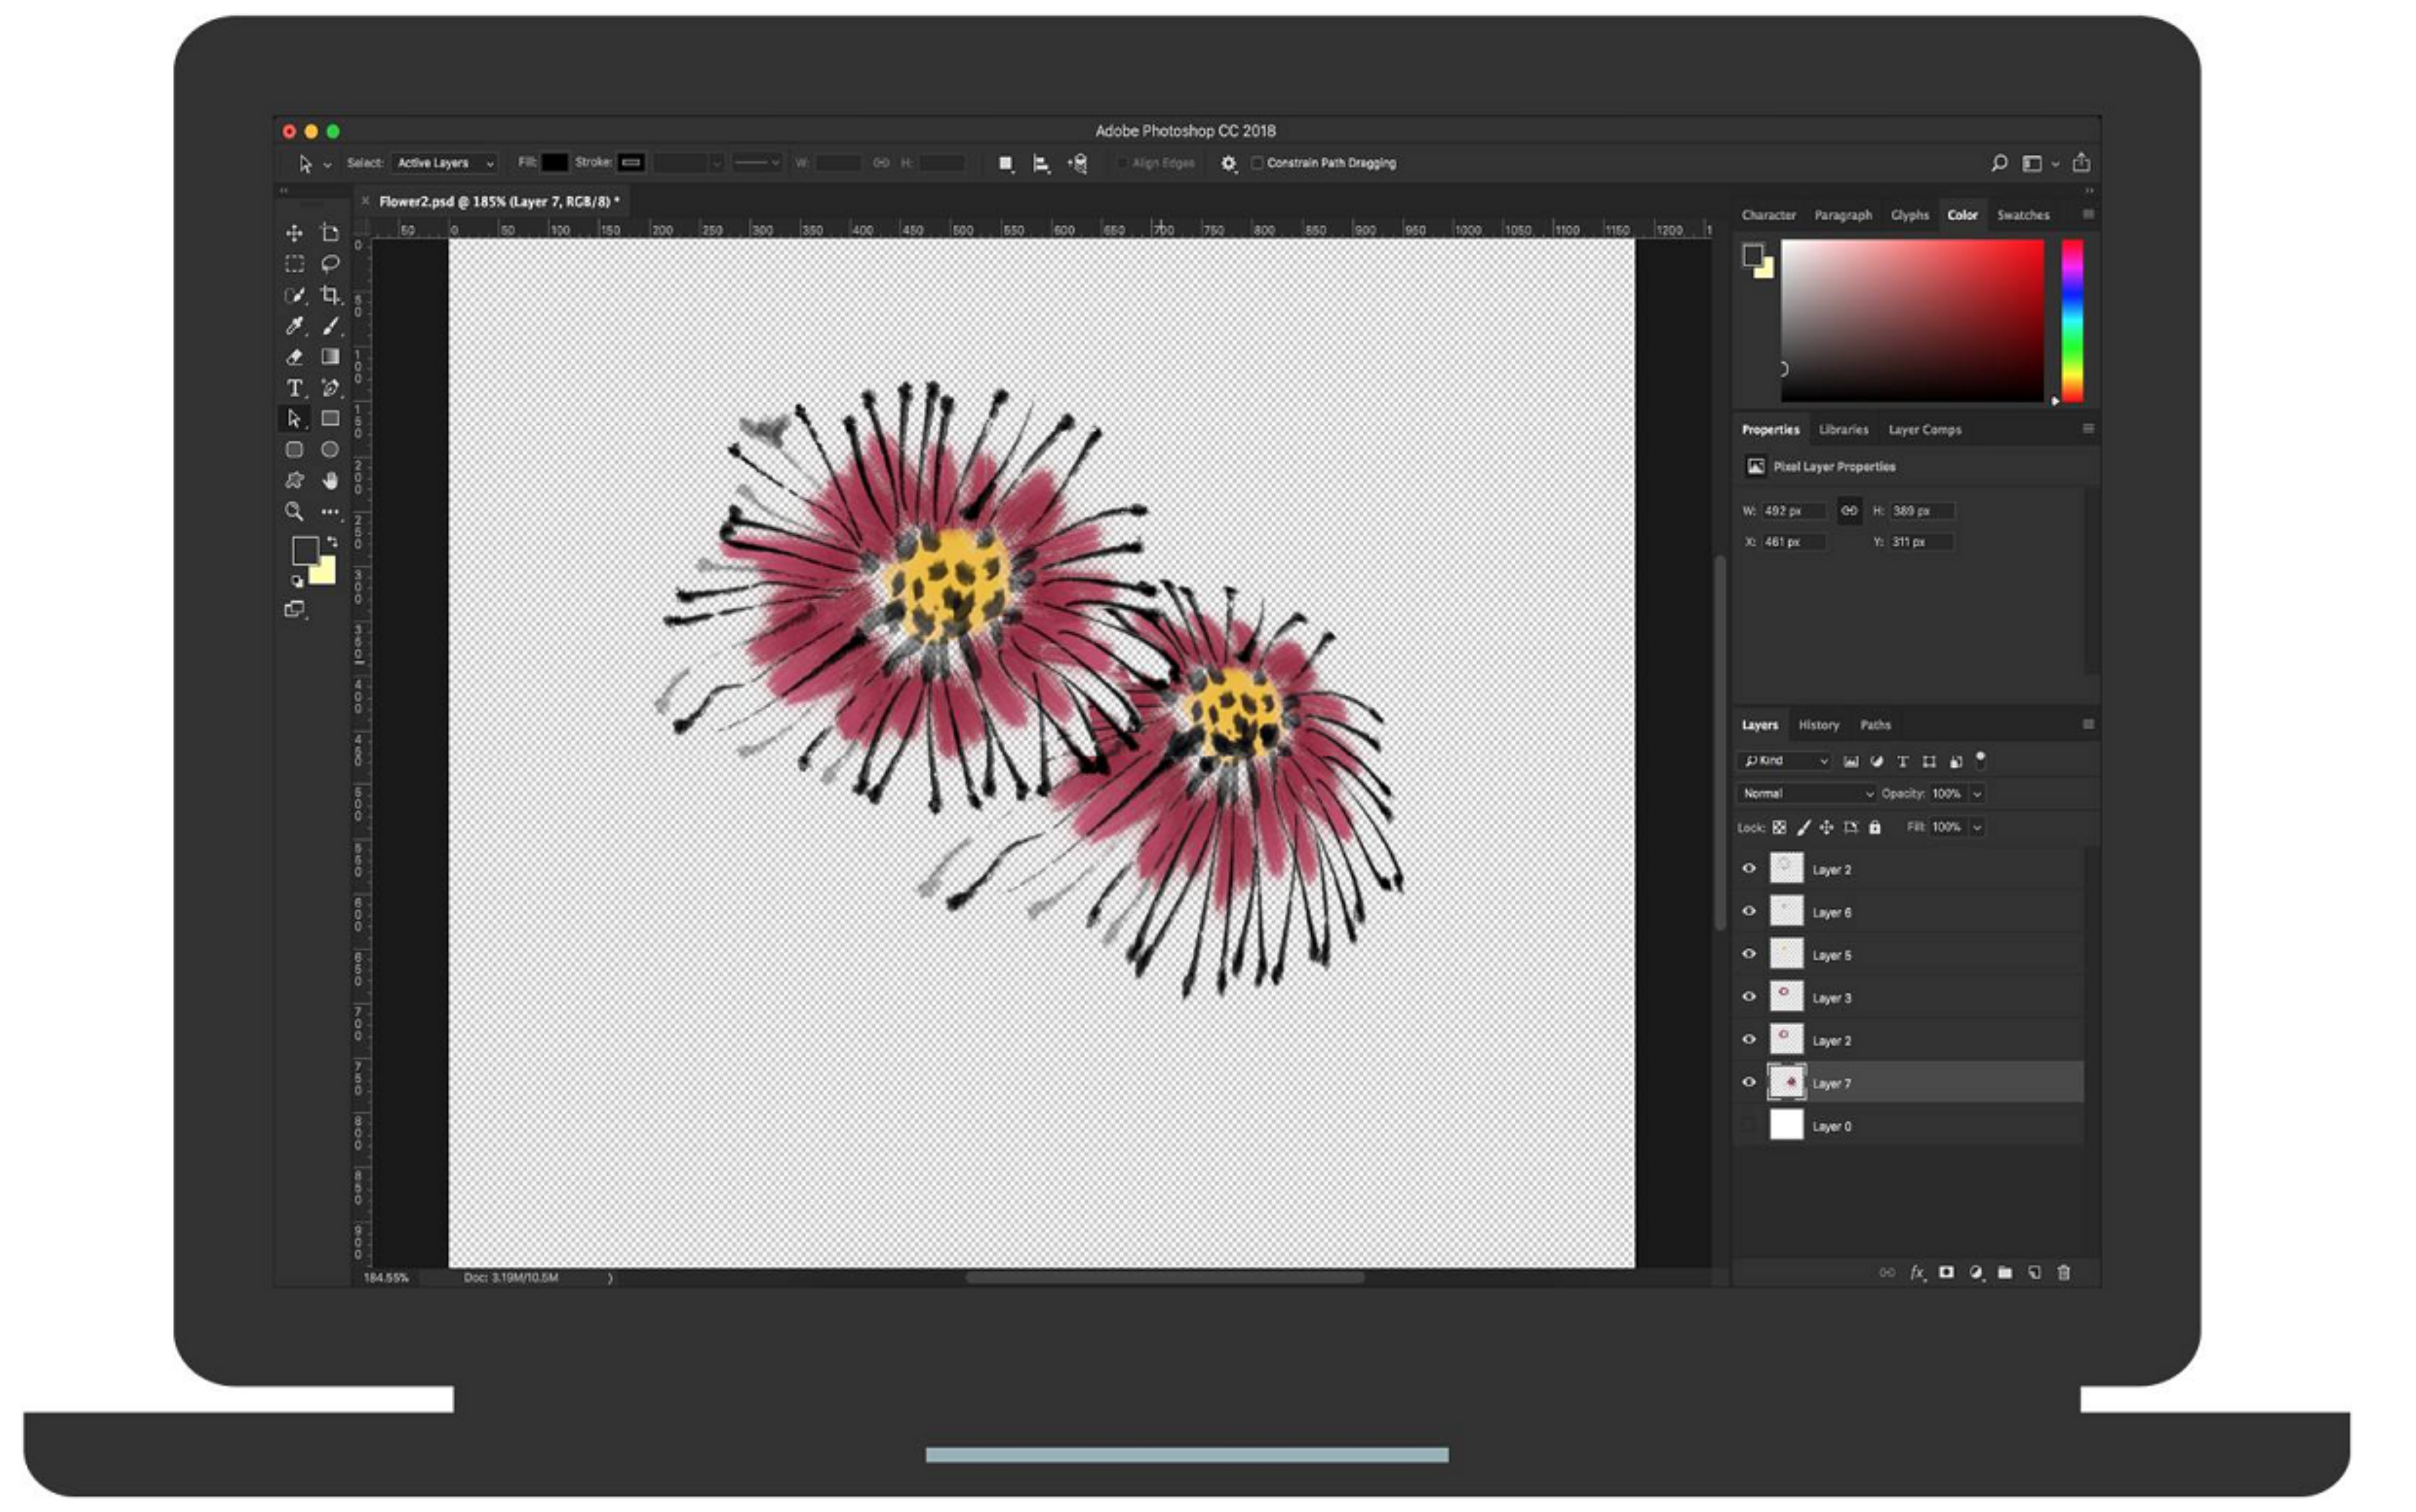Click the Eraser tool
The image size is (2416, 1512).
294,357
